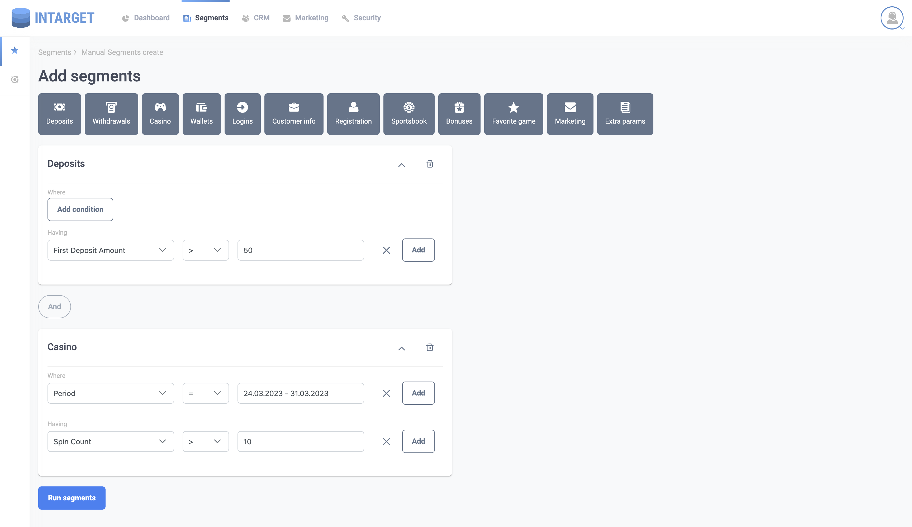Add the Bonuses segment category
Screen dimensions: 912x527
point(459,114)
